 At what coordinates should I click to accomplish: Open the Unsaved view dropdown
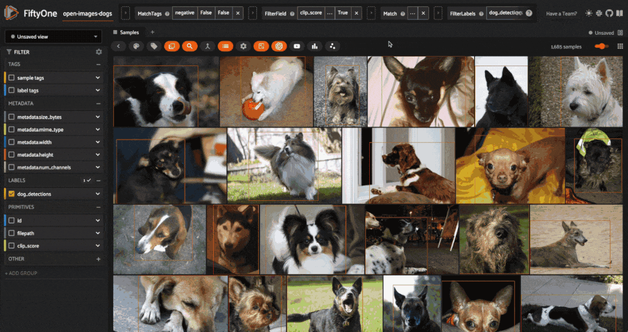pos(54,37)
